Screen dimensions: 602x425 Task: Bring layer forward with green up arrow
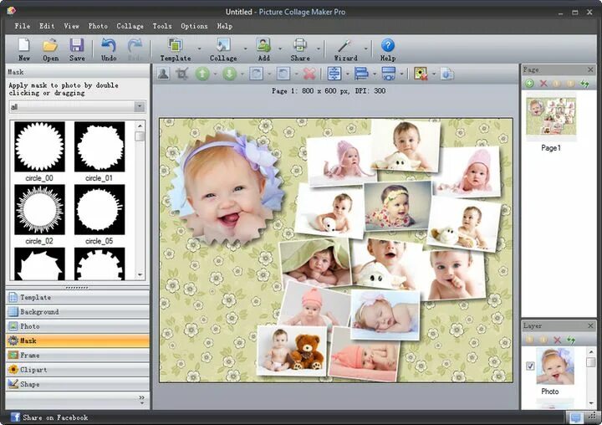[202, 74]
